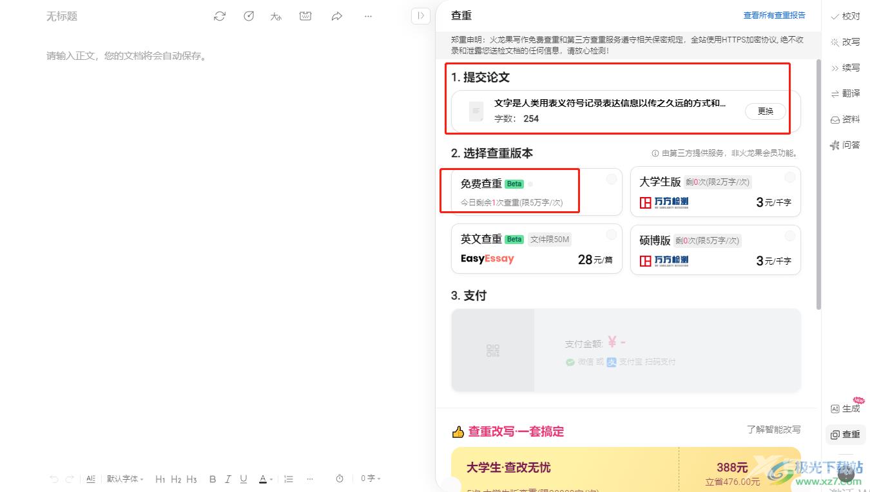Apply Heading 1 style

(x=160, y=479)
